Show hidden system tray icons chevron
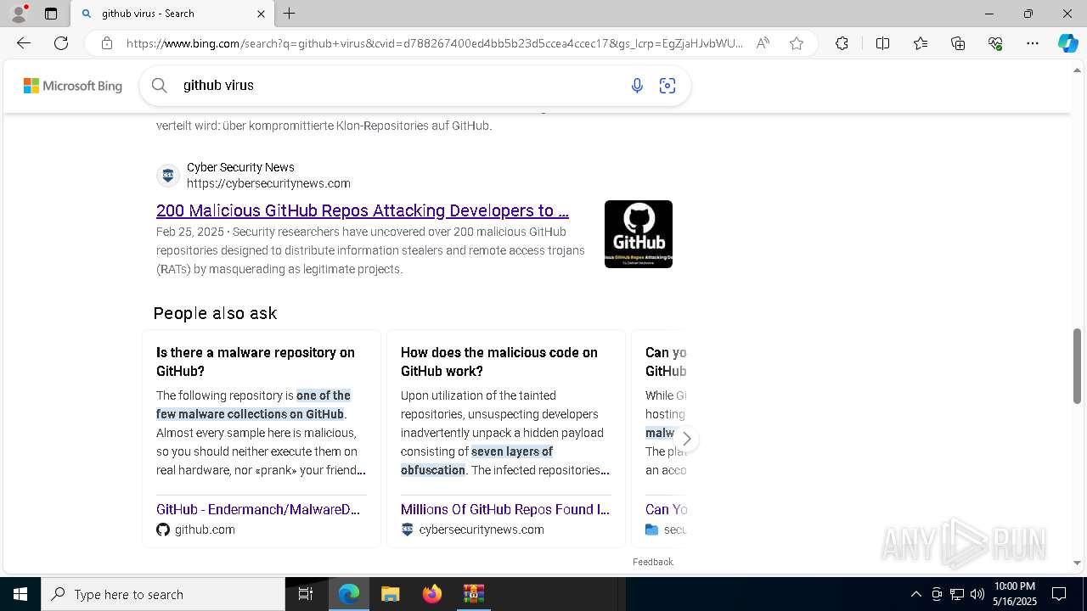 [915, 594]
